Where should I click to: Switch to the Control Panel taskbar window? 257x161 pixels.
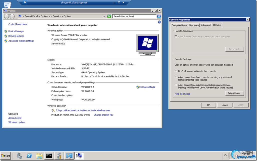[x=69, y=156]
